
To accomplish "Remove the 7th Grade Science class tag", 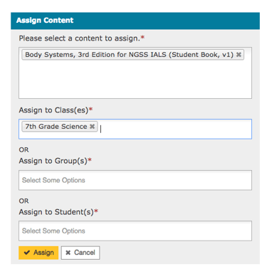I will point(92,127).
